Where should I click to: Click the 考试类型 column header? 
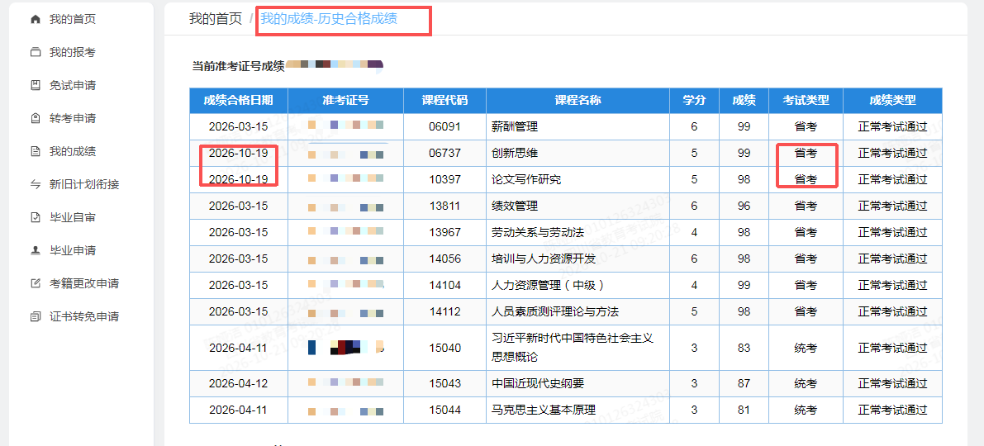click(806, 101)
